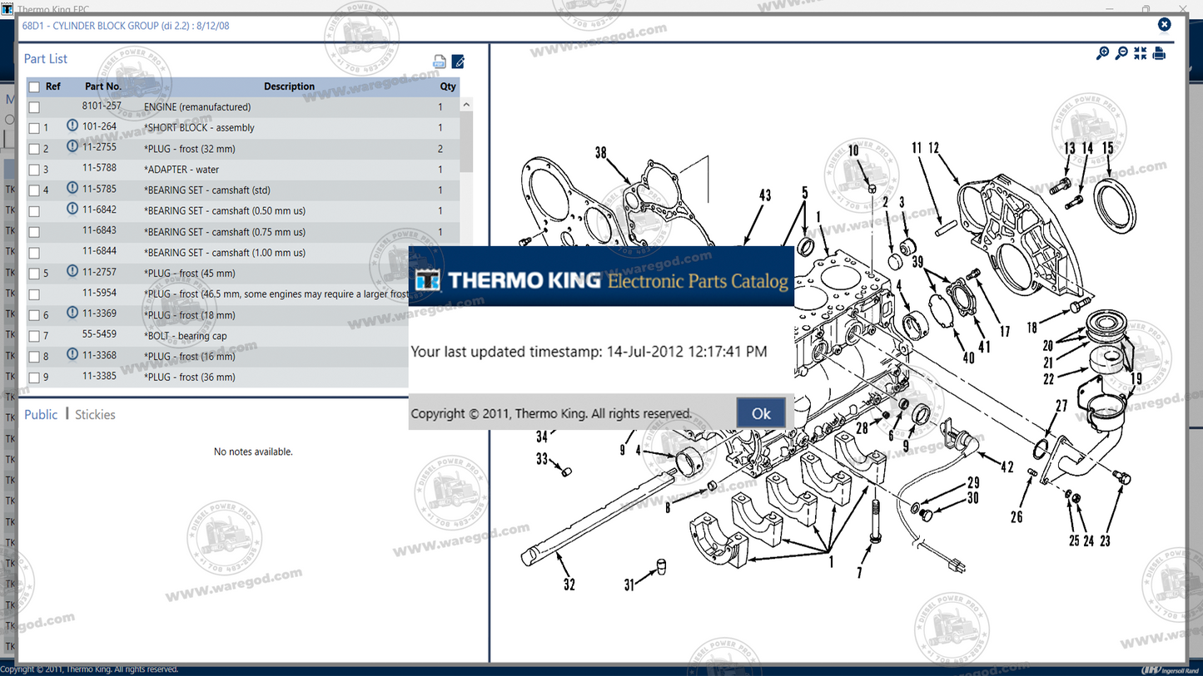Viewport: 1203px width, 676px height.
Task: Select the Public tab
Action: [41, 414]
